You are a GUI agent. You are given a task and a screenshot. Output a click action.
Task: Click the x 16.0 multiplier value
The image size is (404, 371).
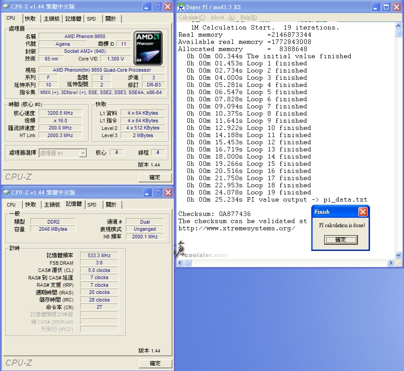pos(60,121)
